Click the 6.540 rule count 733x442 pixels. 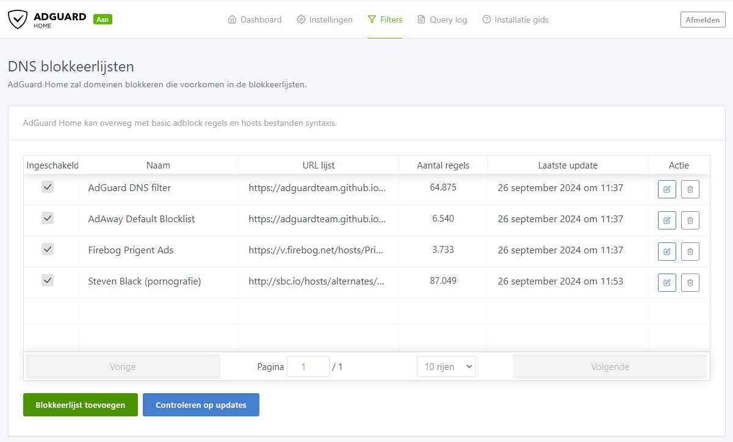tap(443, 219)
